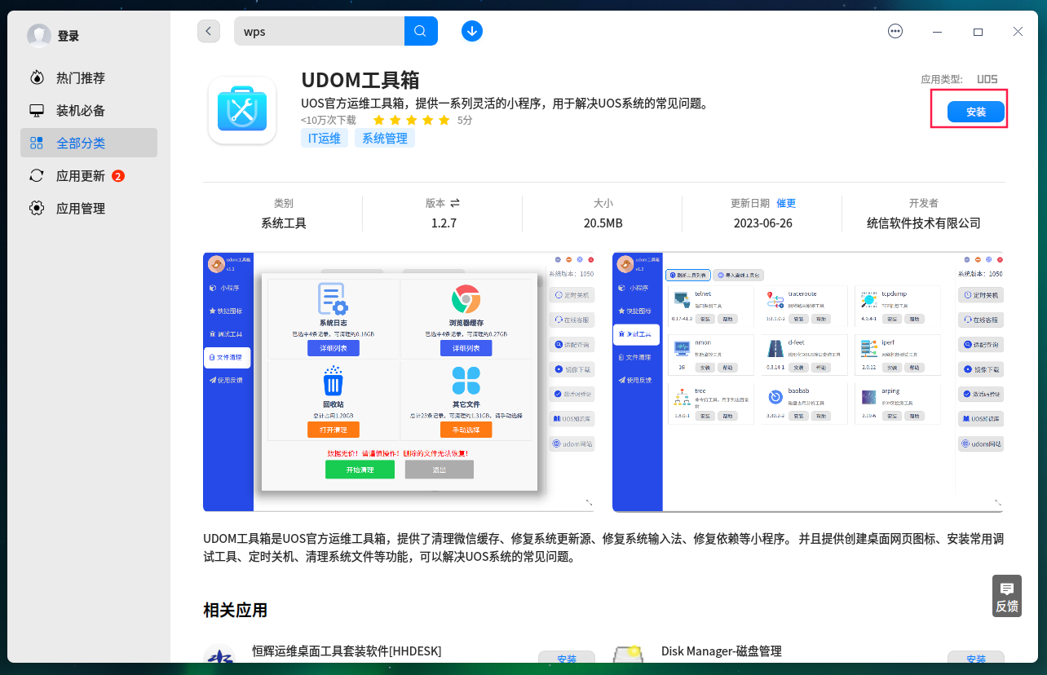The width and height of the screenshot is (1047, 675).
Task: Open the download manager arrow icon
Action: (471, 30)
